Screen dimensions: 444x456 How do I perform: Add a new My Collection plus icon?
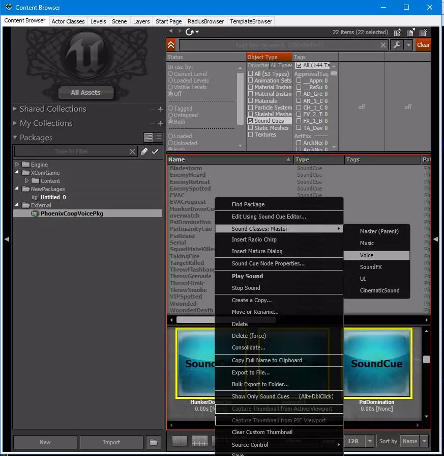tap(161, 124)
